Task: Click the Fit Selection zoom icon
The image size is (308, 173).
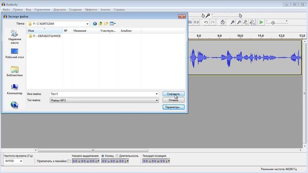Action: 245,22
